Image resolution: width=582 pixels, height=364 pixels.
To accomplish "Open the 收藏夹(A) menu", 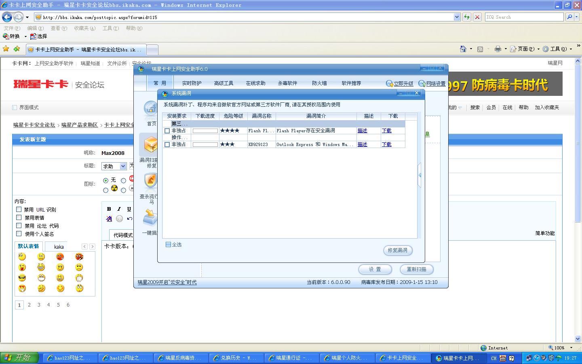I will [x=84, y=28].
